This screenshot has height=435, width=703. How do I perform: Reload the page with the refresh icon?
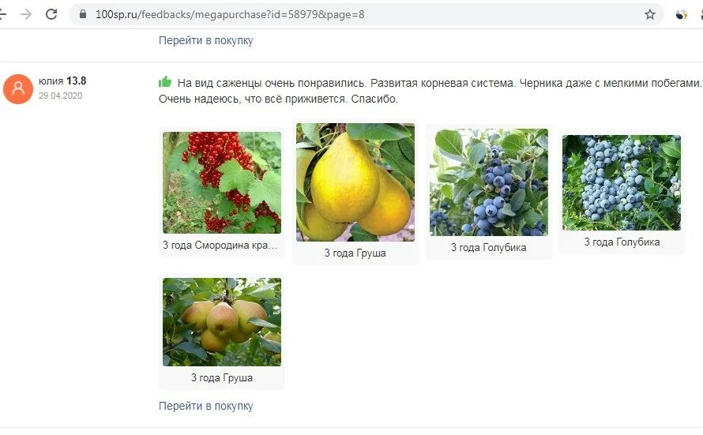point(51,14)
